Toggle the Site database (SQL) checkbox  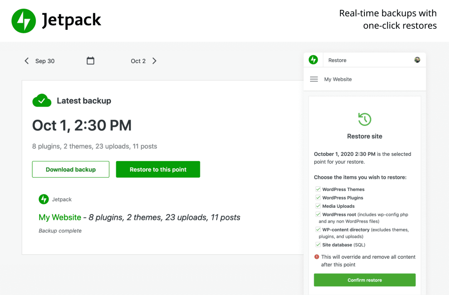pyautogui.click(x=318, y=244)
